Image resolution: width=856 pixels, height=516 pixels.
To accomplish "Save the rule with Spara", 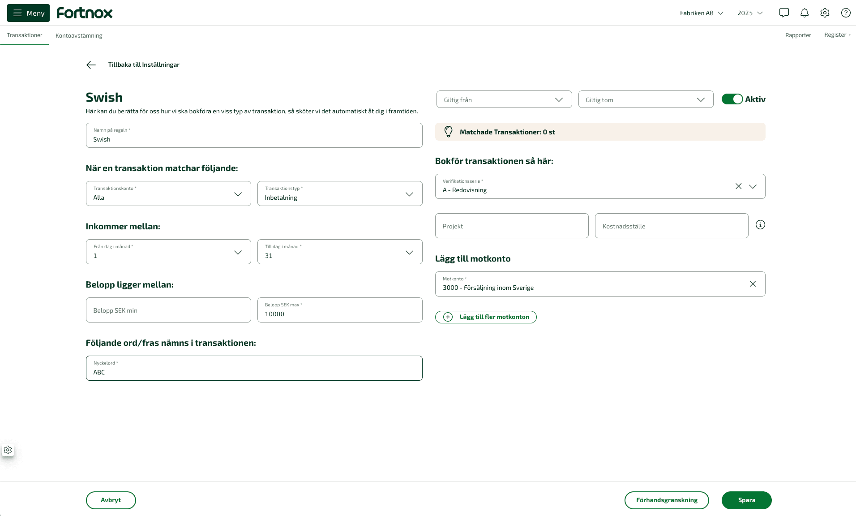I will [746, 500].
